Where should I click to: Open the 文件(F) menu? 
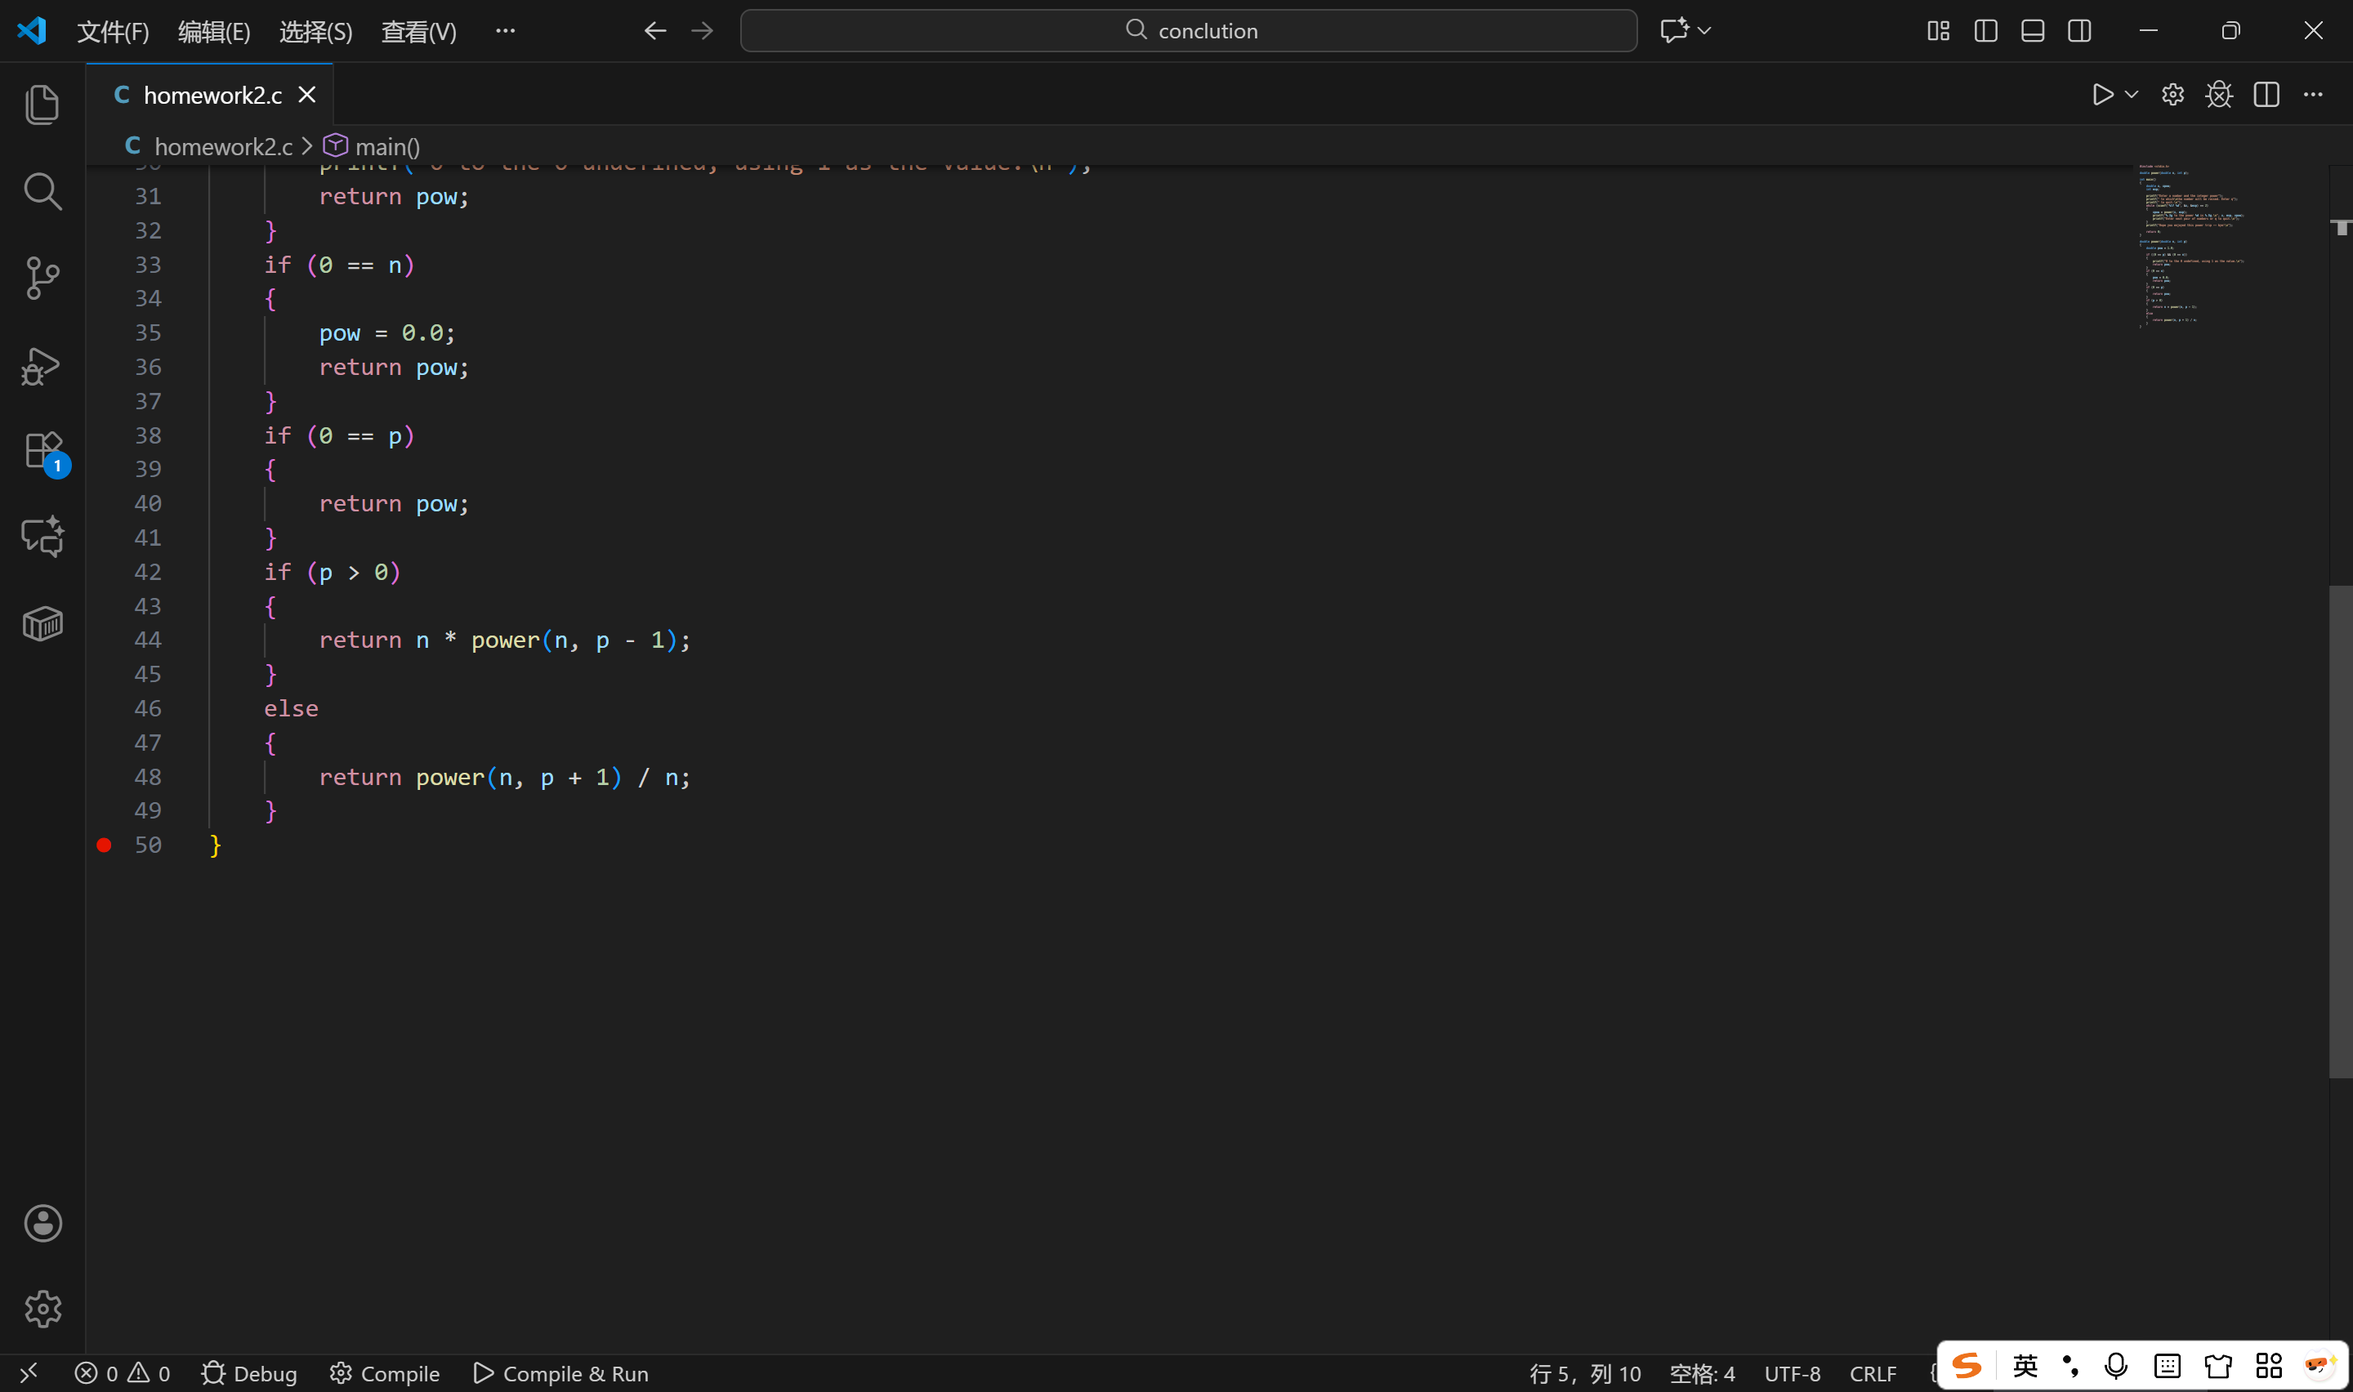113,32
